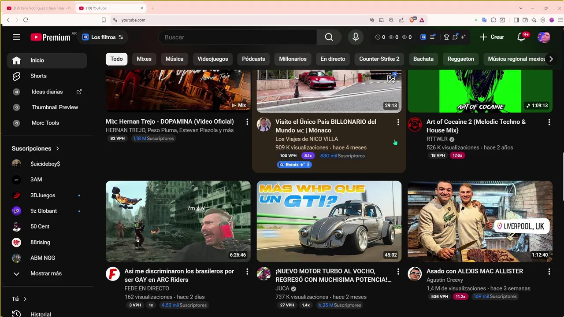This screenshot has height=317, width=564.
Task: Open the YouTube hamburger guide menu
Action: 16,37
